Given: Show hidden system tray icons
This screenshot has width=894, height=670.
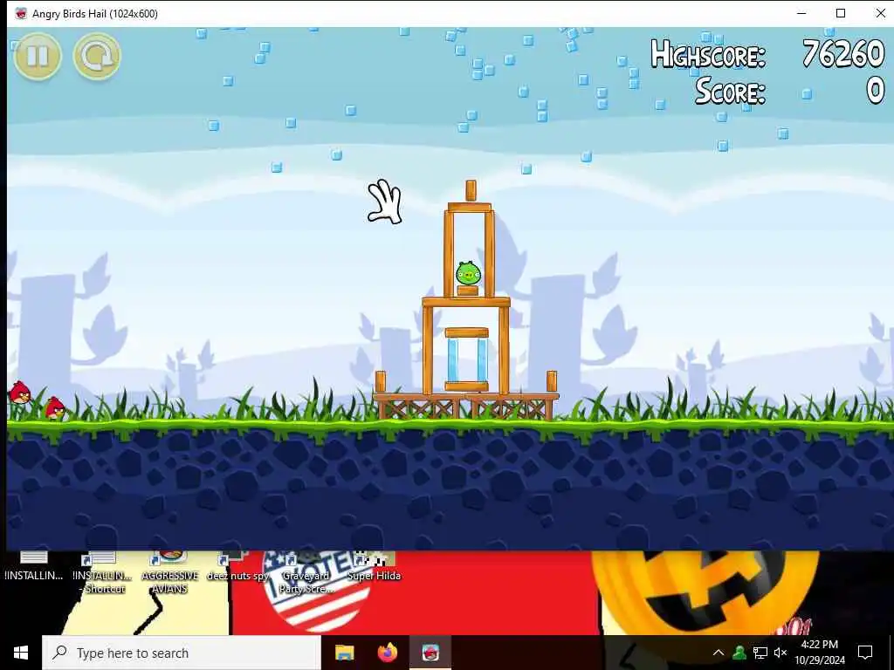Looking at the screenshot, I should pos(719,653).
